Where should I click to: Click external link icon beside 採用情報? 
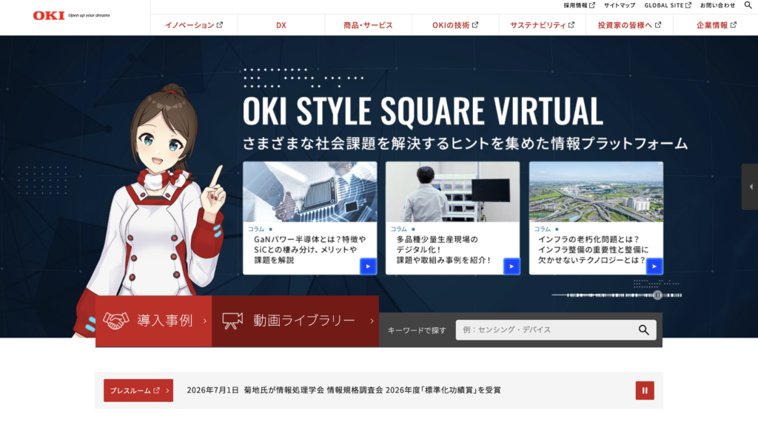click(592, 5)
